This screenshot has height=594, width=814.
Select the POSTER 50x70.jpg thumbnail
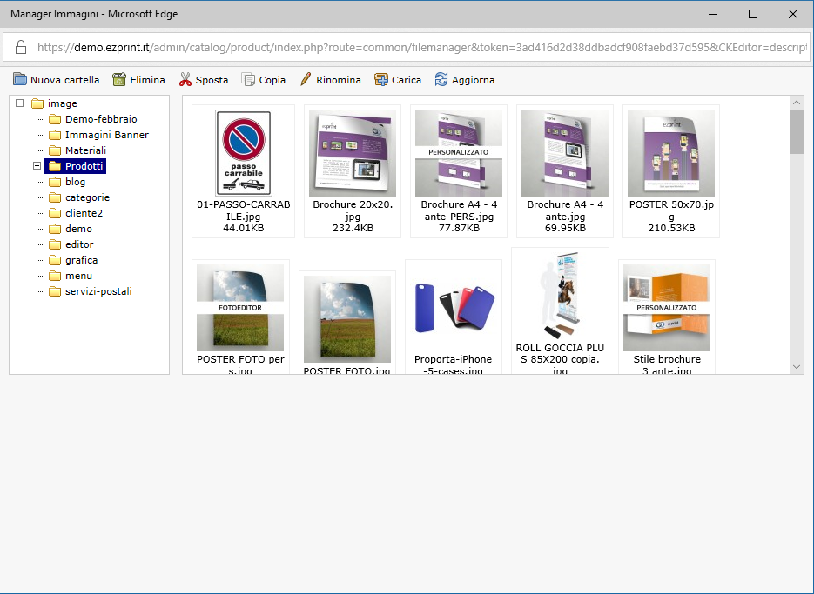[671, 153]
